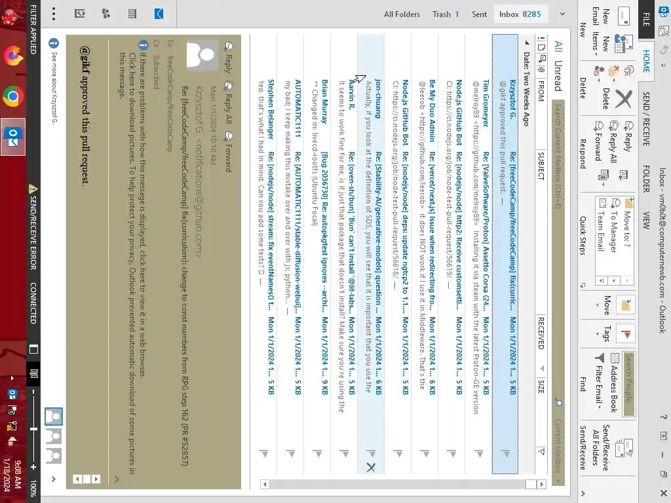Image resolution: width=671 pixels, height=503 pixels.
Task: Switch to Mail in the navigation bar
Action: (x=159, y=14)
